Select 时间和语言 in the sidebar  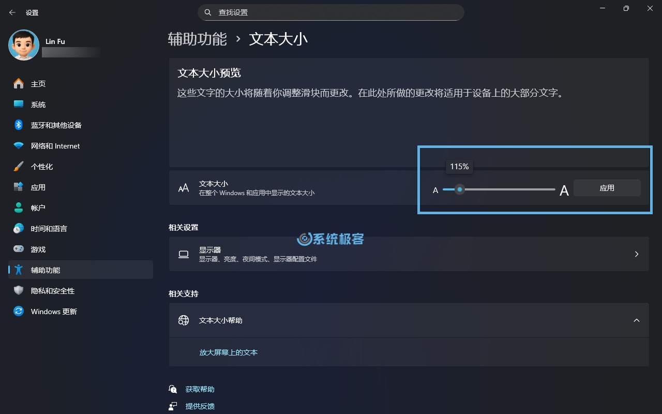click(x=49, y=229)
